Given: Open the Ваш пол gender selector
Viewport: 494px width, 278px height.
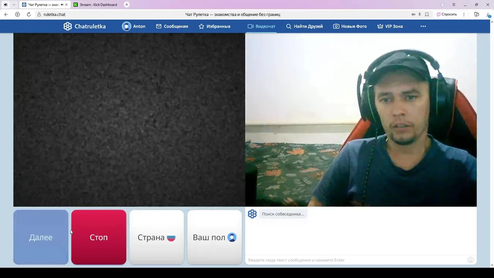Looking at the screenshot, I should tap(215, 237).
